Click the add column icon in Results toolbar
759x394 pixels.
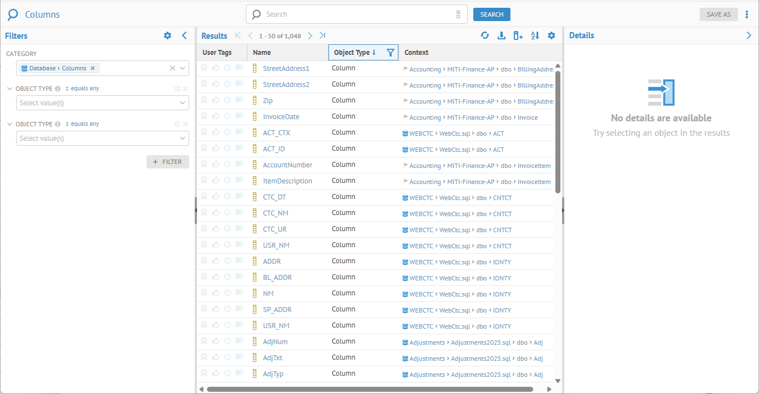point(518,35)
